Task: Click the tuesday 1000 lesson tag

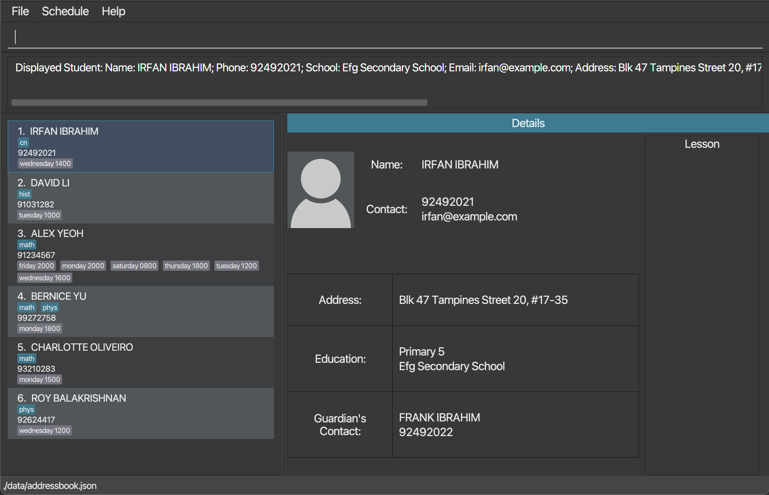Action: click(x=40, y=215)
